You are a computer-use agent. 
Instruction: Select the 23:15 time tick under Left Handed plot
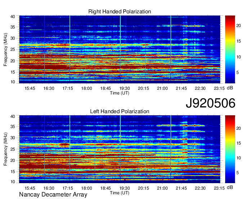[x=219, y=188]
